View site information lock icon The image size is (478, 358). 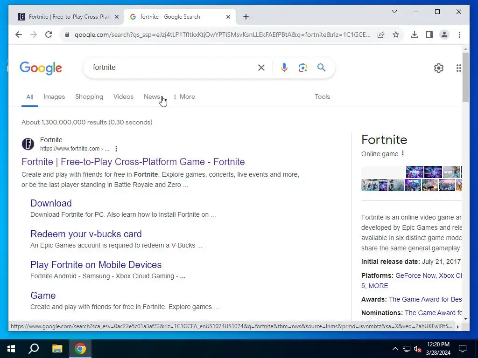coord(67,34)
